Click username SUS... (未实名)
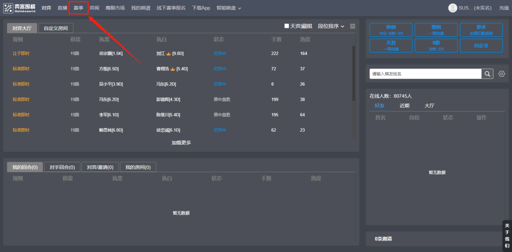The image size is (512, 252). (x=475, y=8)
